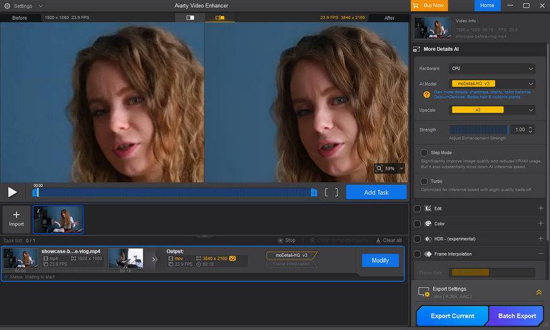Click the timeline start handle
Screen dimensions: 550x330
[36, 193]
